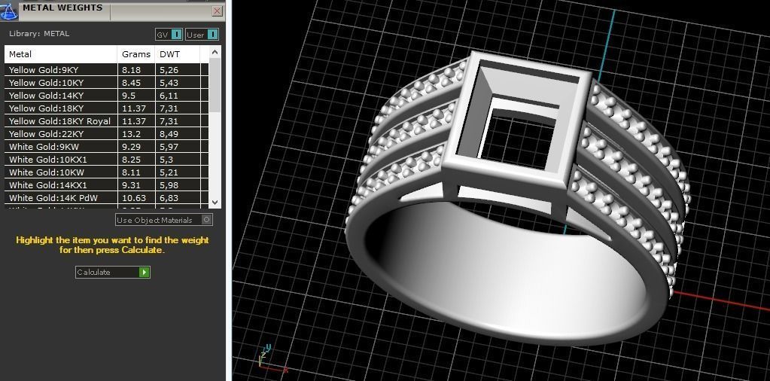Viewport: 770px width, 381px height.
Task: Select the Yellow Gold:18KY row
Action: (x=107, y=108)
